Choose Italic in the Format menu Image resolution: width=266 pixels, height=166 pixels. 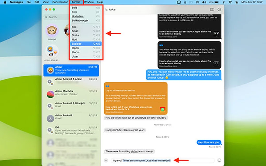[x=86, y=12]
